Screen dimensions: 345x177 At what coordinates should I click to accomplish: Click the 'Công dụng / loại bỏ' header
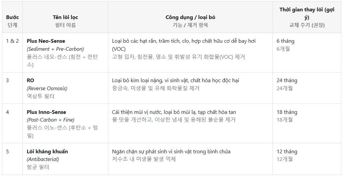tap(190, 17)
